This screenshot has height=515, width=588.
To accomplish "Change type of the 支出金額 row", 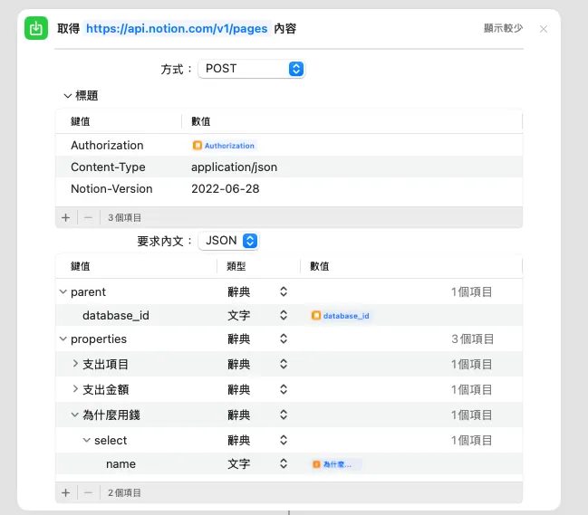I will [x=284, y=389].
